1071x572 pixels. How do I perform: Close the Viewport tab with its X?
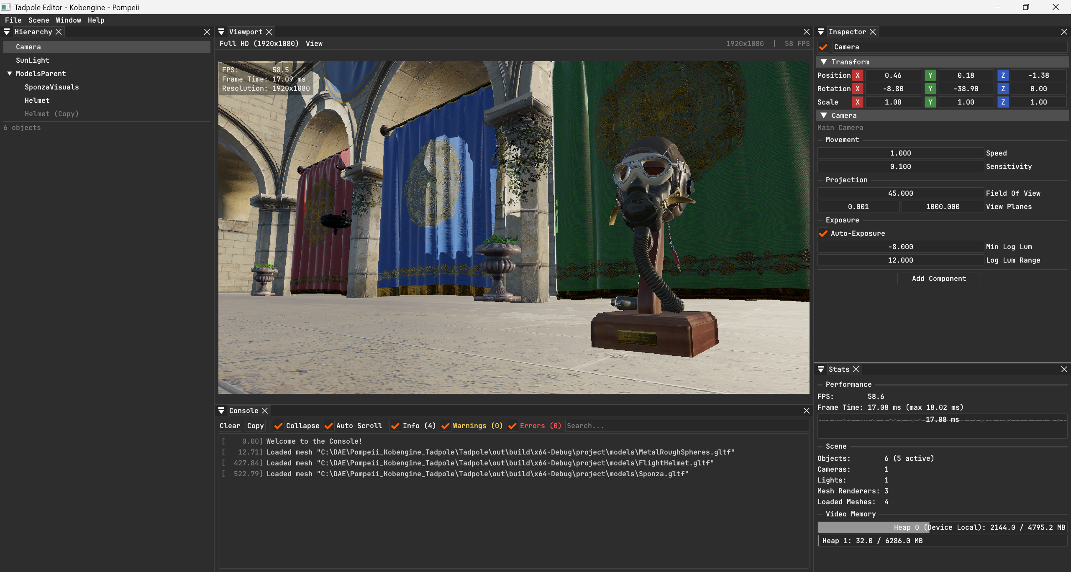(x=269, y=32)
